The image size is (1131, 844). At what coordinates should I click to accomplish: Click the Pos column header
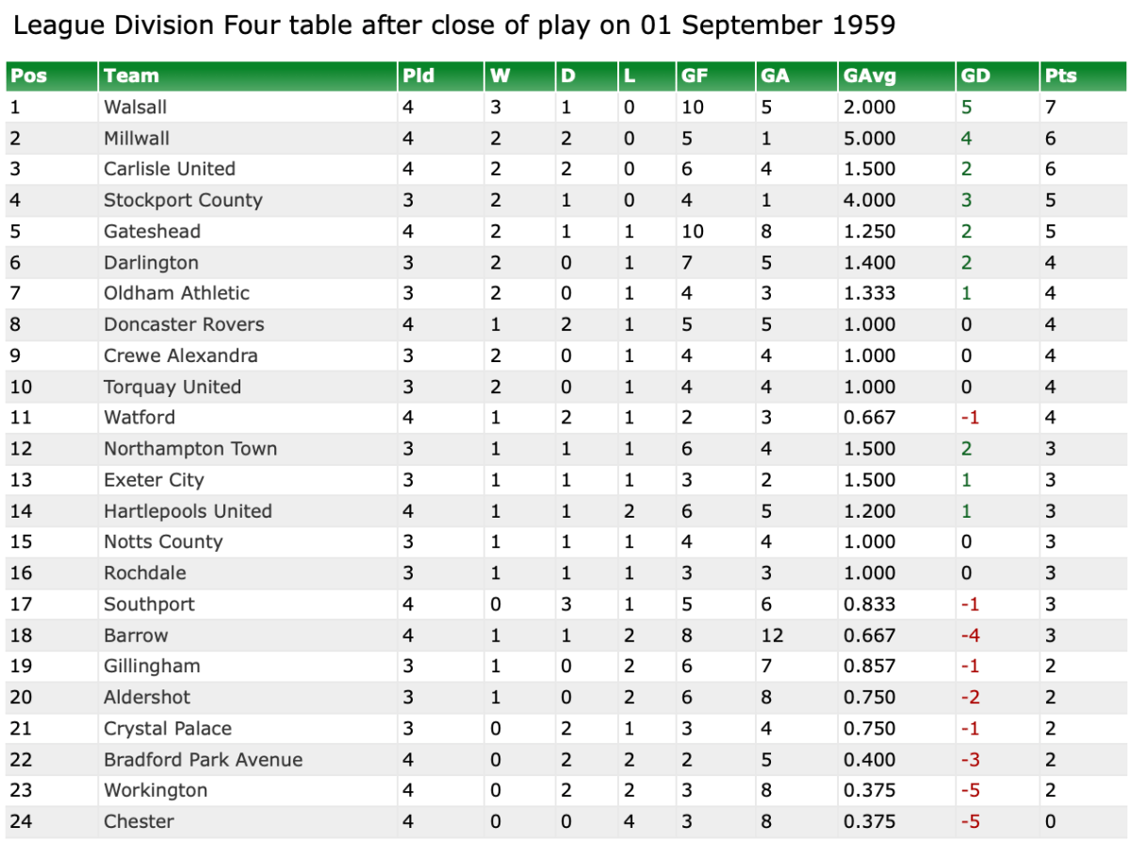(28, 76)
